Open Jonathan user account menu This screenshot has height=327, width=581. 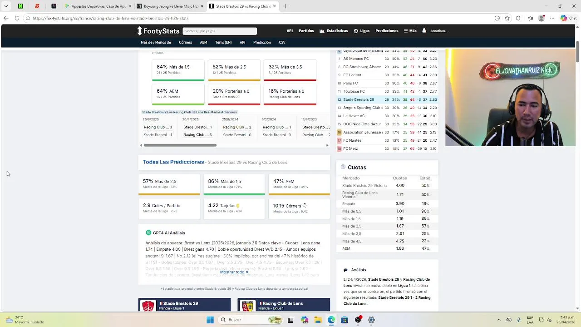(x=435, y=31)
